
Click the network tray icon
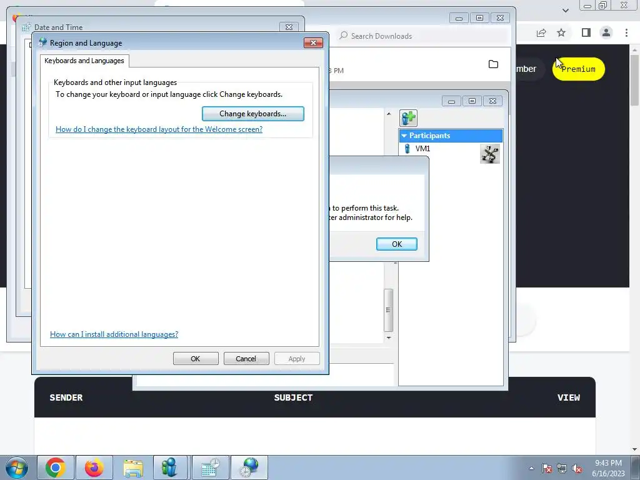coord(562,468)
